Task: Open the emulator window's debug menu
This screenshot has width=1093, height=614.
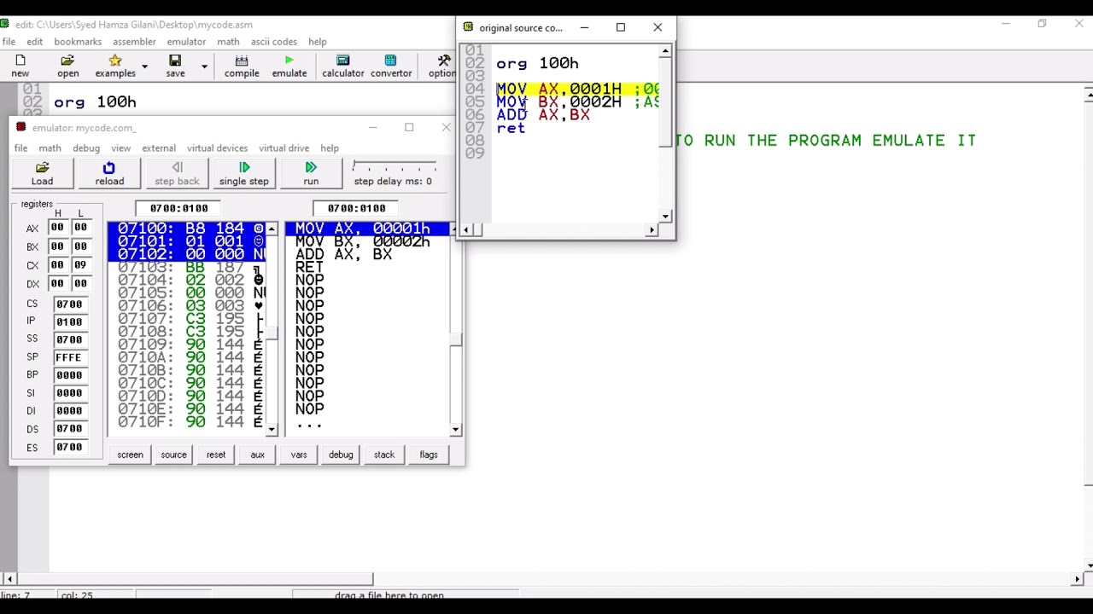Action: 85,148
